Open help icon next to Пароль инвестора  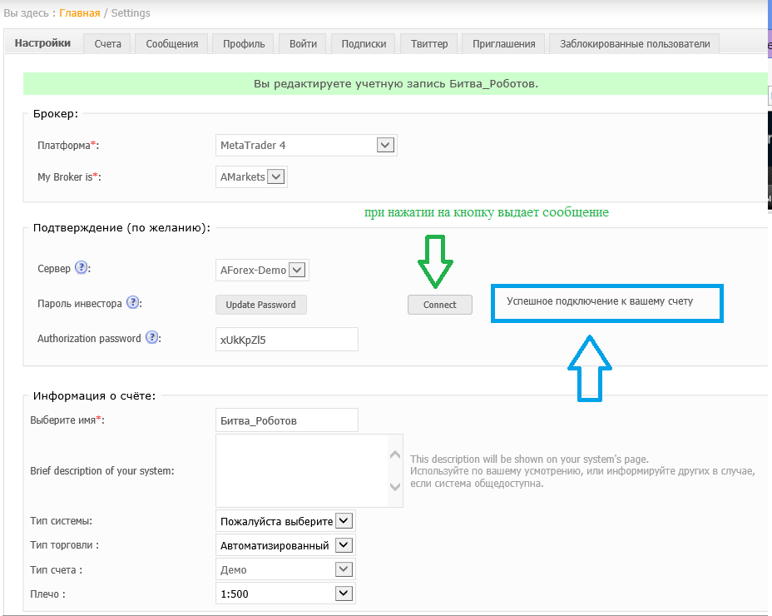(132, 302)
